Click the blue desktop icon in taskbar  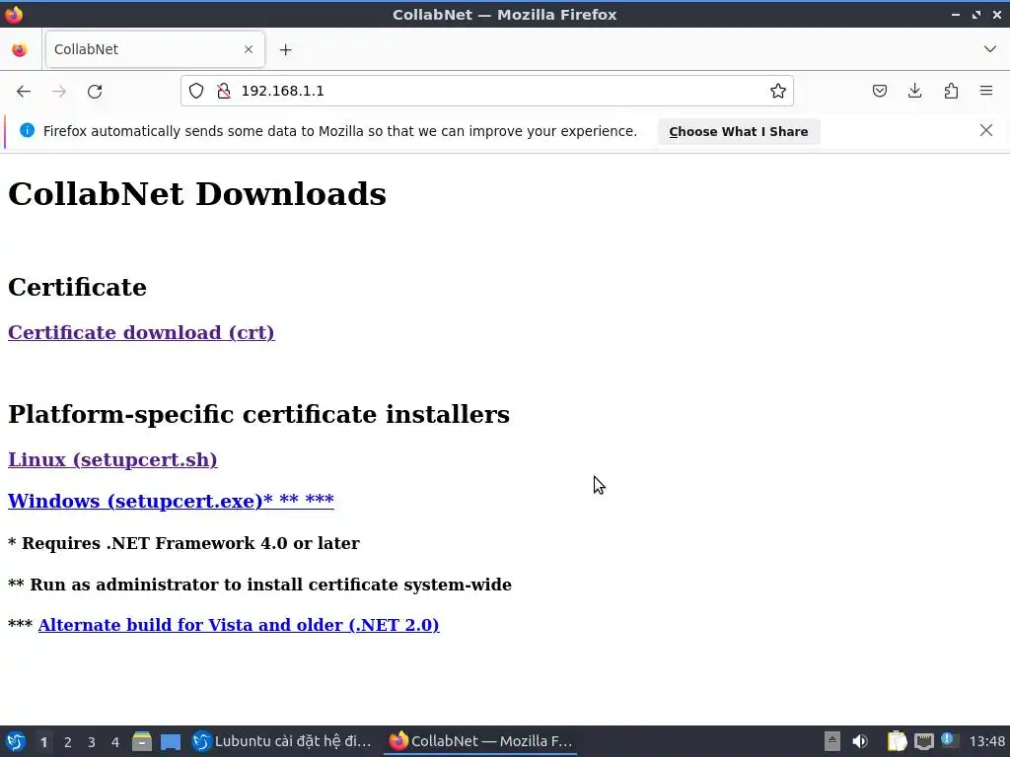pos(170,741)
